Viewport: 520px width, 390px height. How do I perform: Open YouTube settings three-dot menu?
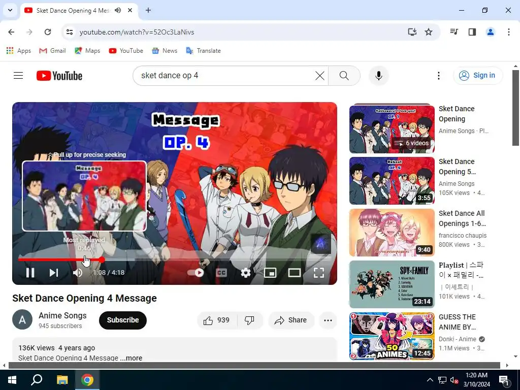pyautogui.click(x=438, y=76)
